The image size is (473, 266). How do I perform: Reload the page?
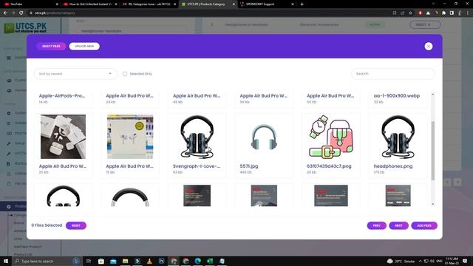[x=21, y=13]
